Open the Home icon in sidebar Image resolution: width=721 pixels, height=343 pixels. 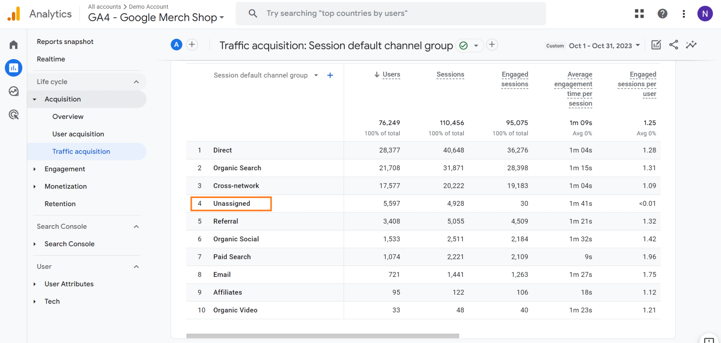tap(13, 45)
